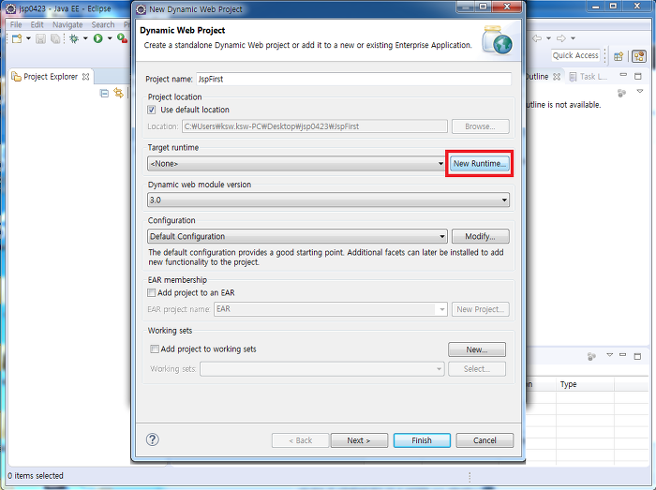Viewport: 656px width, 490px height.
Task: Minimize the Outline view panel
Action: [x=623, y=75]
